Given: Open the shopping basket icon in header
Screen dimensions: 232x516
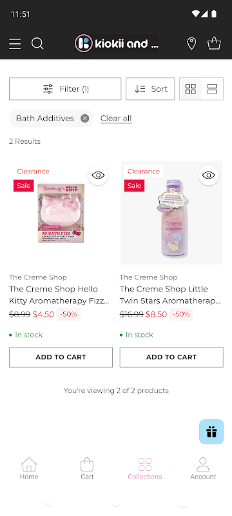Looking at the screenshot, I should pyautogui.click(x=214, y=43).
